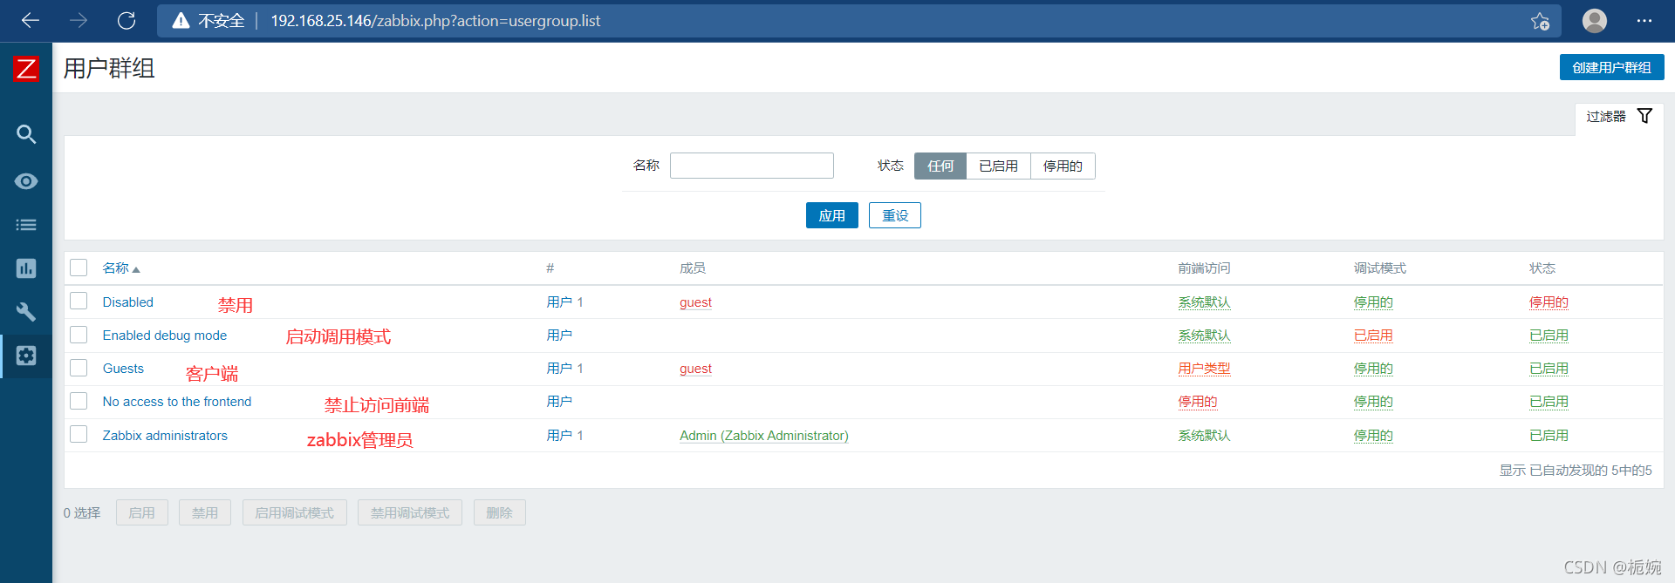Tick the select-all header checkbox

tap(79, 268)
